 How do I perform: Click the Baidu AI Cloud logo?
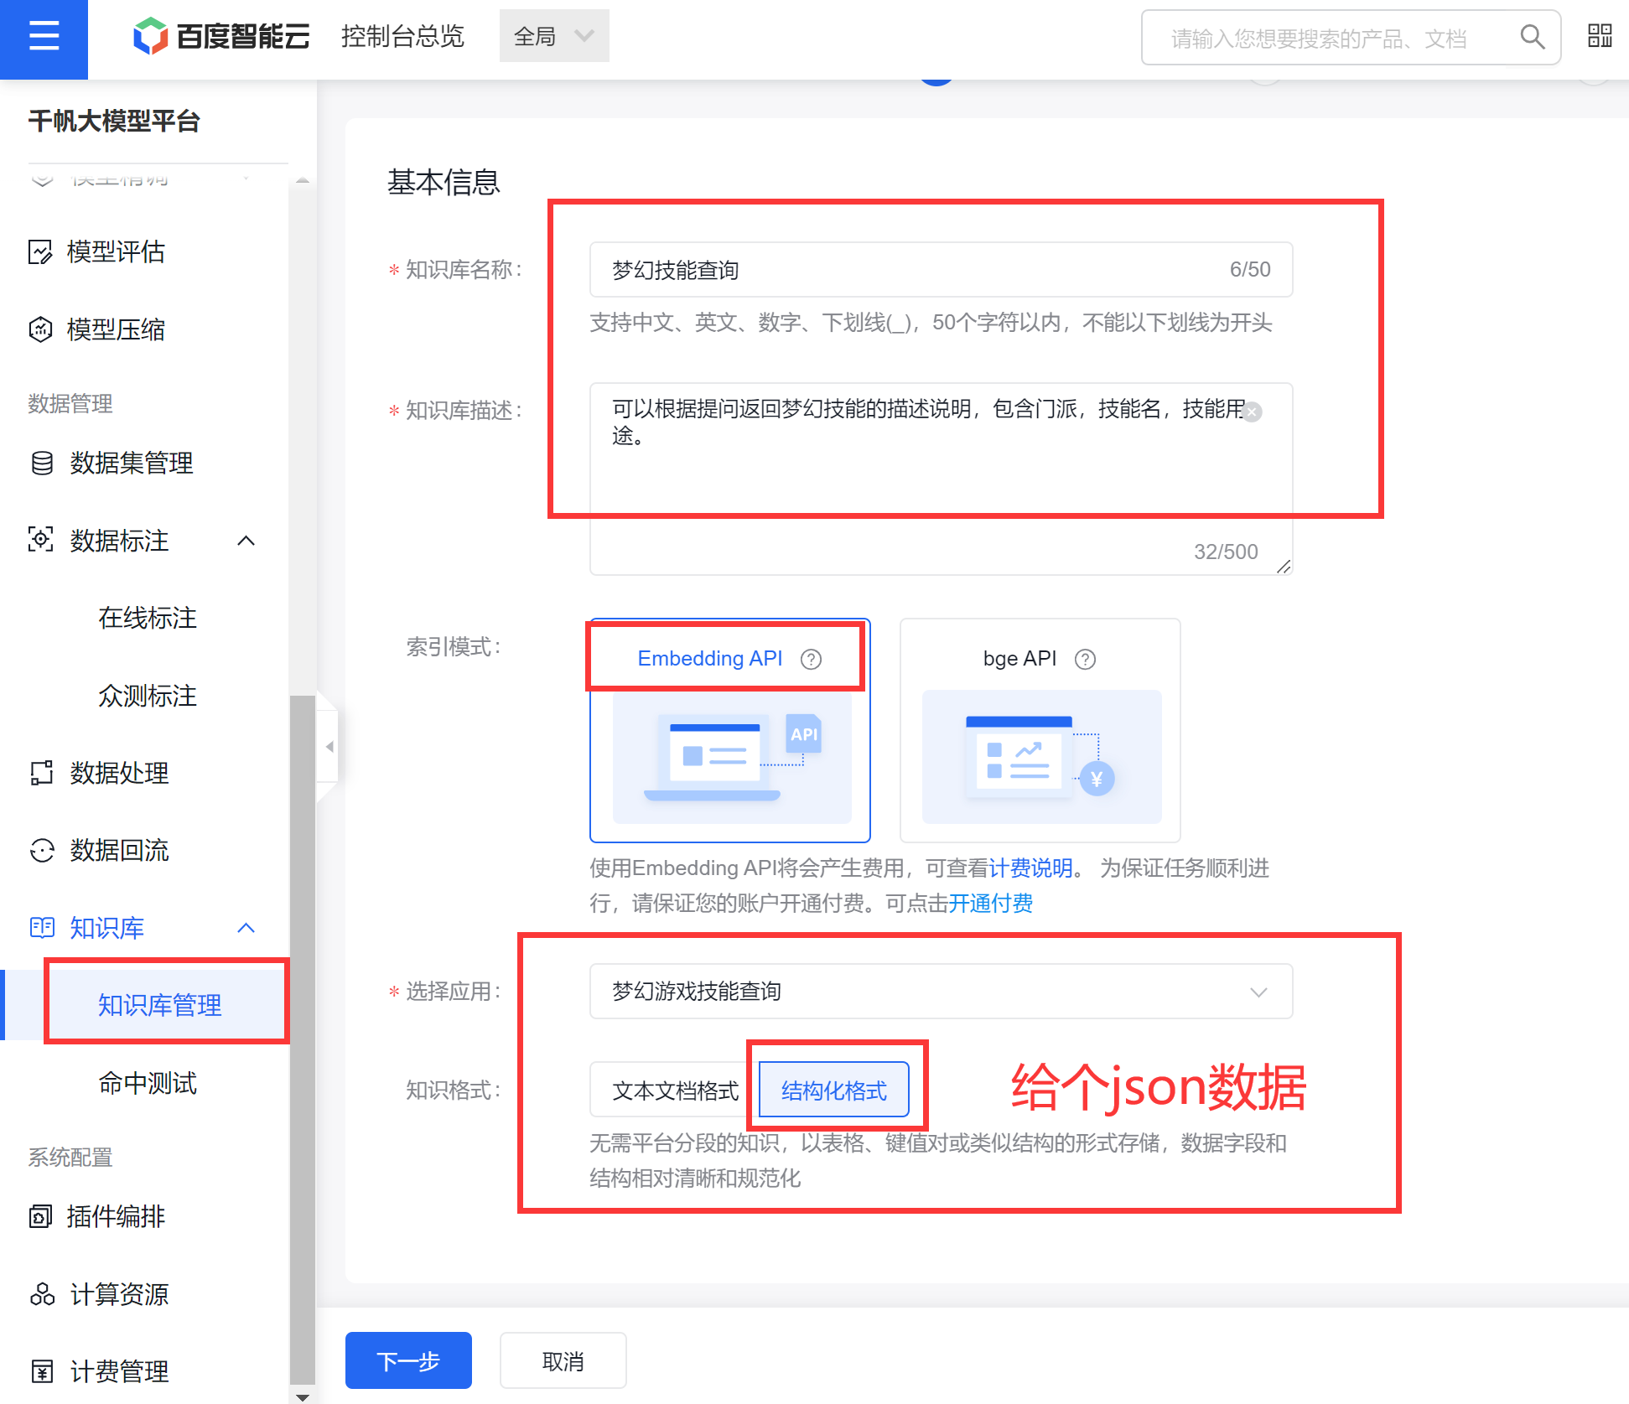(x=221, y=37)
